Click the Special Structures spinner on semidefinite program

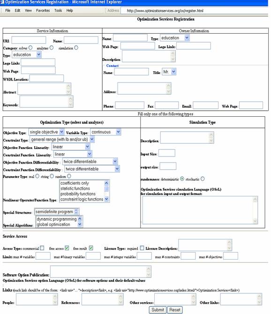pyautogui.click(x=76, y=211)
